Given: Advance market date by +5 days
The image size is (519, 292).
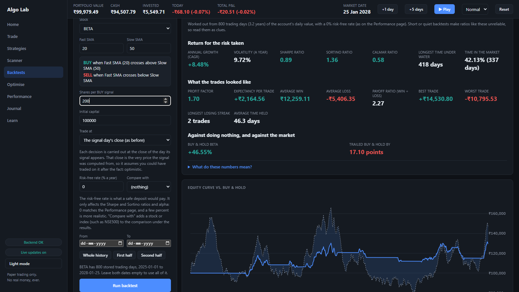Looking at the screenshot, I should point(416,9).
